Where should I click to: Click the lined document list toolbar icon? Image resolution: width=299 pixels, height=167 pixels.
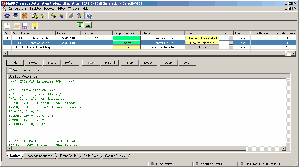tap(15, 16)
